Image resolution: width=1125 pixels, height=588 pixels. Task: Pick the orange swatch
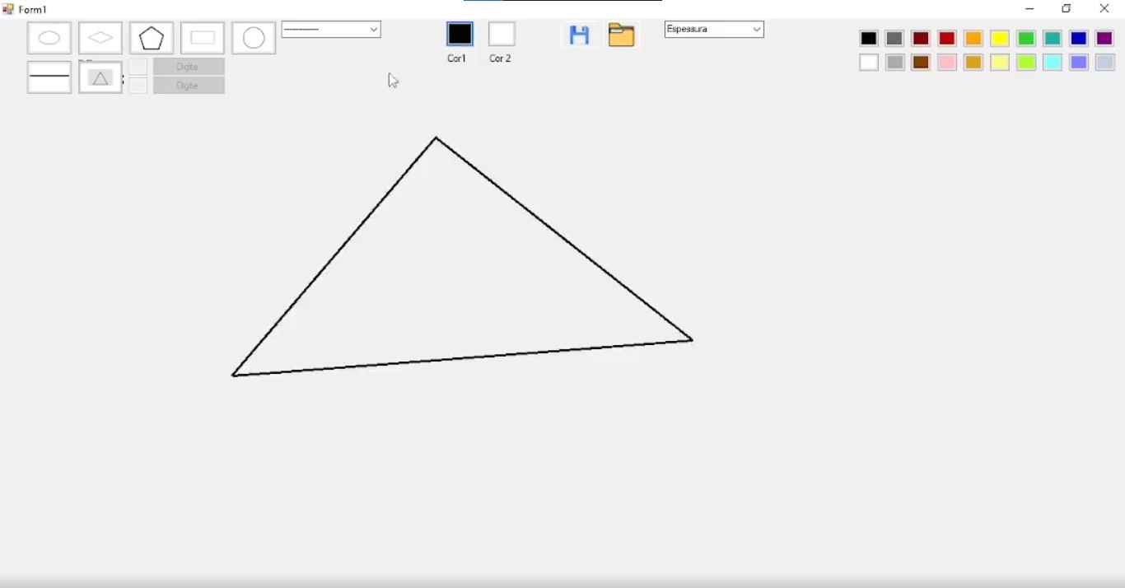(x=974, y=39)
